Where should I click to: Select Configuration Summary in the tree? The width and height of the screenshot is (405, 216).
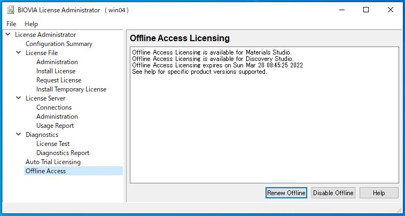(x=59, y=44)
